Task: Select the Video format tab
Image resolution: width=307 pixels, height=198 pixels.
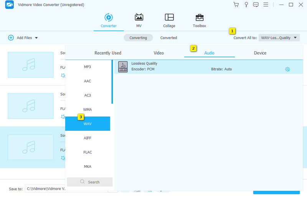Action: tap(158, 53)
